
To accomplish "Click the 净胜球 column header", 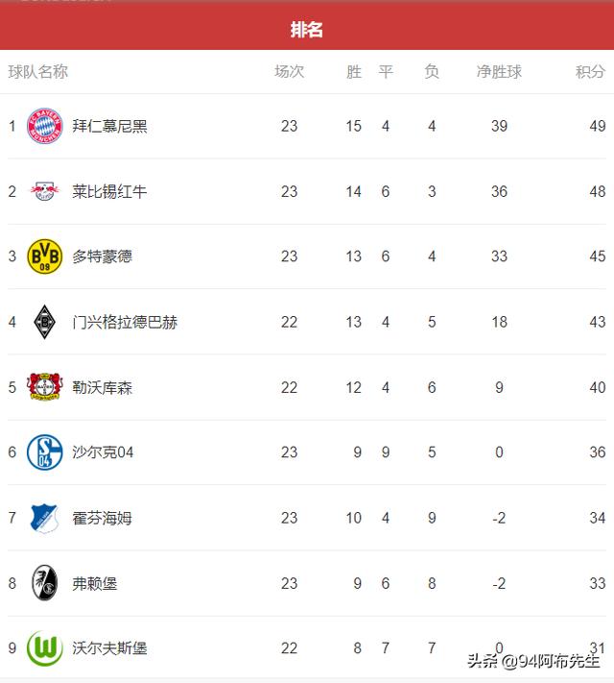I will tap(499, 71).
